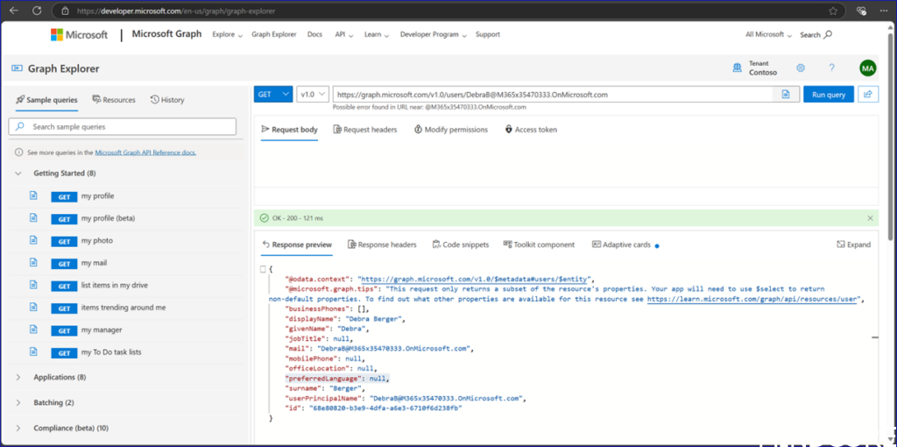The height and width of the screenshot is (447, 897).
Task: Open the v1.0 API version dropdown
Action: click(313, 94)
